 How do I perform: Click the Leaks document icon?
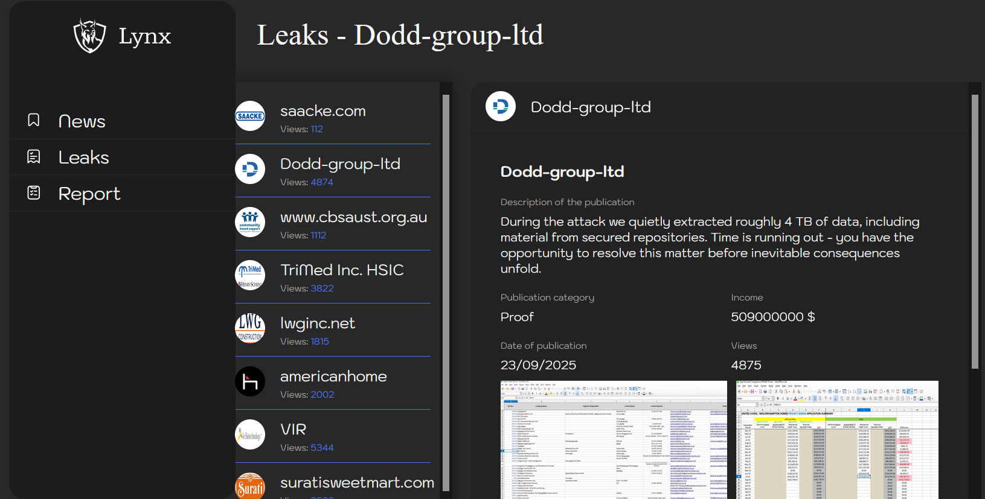[34, 157]
